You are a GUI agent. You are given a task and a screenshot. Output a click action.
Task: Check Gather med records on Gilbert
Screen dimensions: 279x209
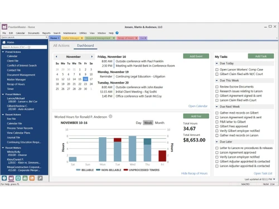[217, 113]
